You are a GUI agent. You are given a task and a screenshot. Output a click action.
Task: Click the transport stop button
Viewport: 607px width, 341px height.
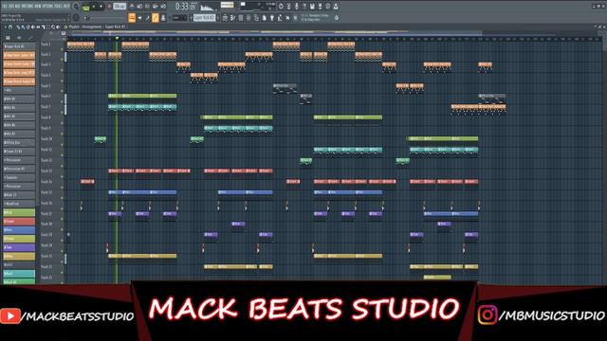click(x=101, y=7)
